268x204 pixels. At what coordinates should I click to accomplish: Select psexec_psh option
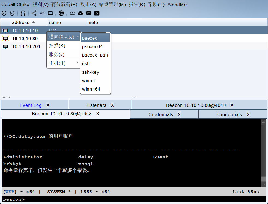pyautogui.click(x=95, y=55)
